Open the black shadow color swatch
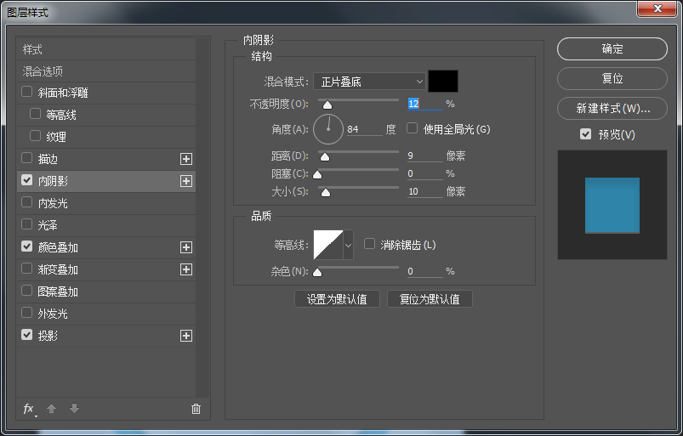Viewport: 683px width, 436px height. click(443, 81)
